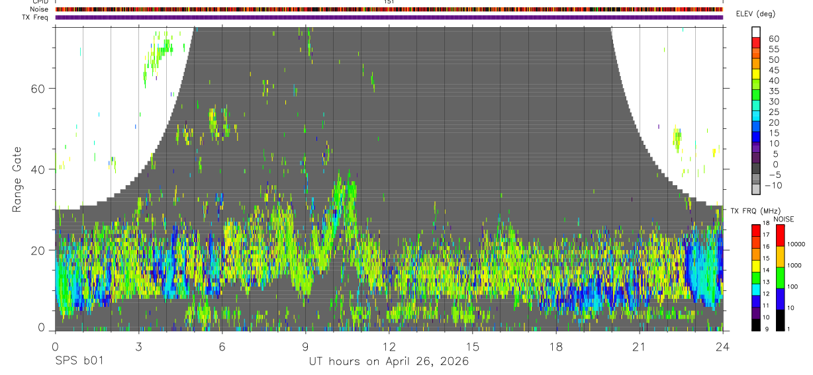813x375 pixels.
Task: Click '35' on the ELEV colorbar scale
Action: coord(773,91)
